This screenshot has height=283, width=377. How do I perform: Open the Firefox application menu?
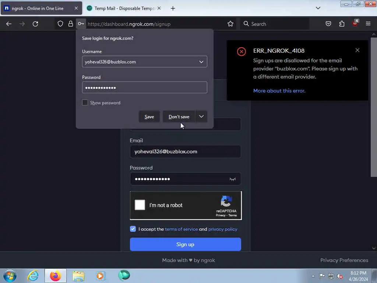coord(368,24)
